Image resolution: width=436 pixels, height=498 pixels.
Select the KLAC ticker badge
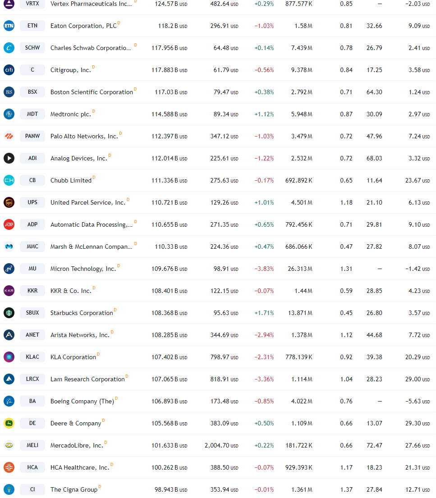point(32,357)
